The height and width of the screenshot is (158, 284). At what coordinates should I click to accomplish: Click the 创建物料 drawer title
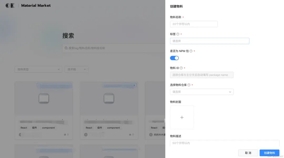176,7
